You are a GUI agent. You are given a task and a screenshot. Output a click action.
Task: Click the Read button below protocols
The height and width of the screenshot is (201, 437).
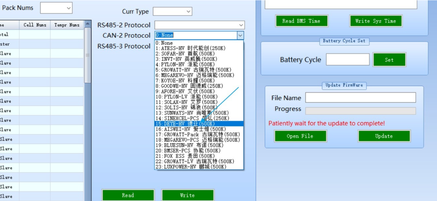coord(128,195)
